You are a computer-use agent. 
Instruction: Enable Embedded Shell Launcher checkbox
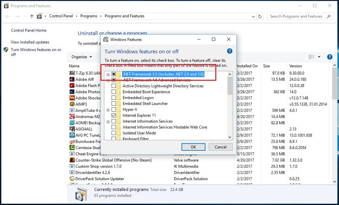coord(114,104)
